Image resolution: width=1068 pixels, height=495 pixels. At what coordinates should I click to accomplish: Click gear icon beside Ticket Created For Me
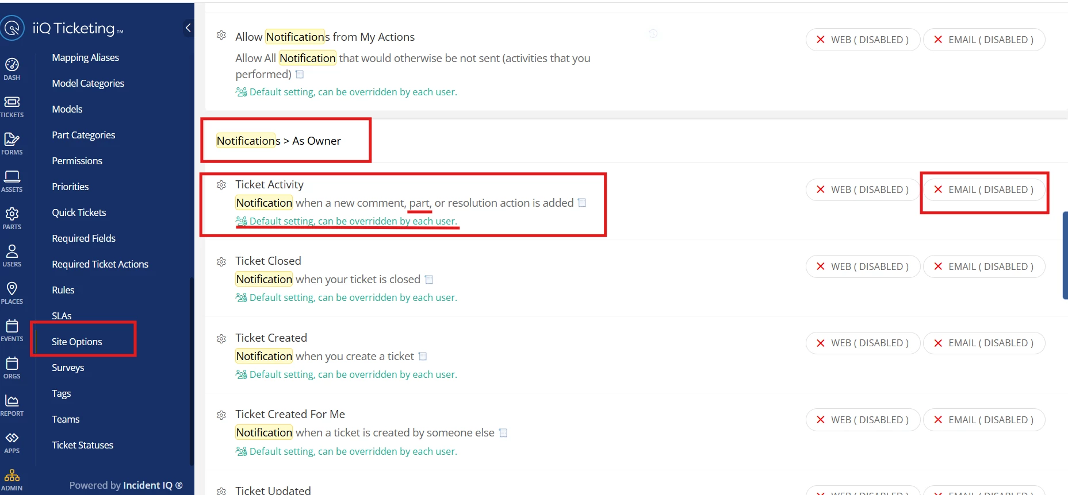(221, 415)
